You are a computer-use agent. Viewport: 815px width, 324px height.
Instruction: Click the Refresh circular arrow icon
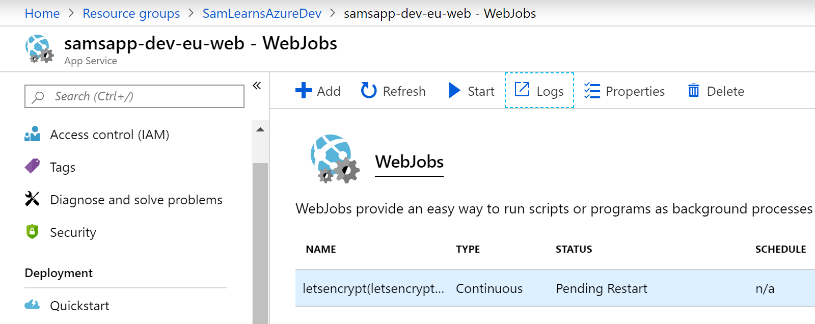point(369,91)
